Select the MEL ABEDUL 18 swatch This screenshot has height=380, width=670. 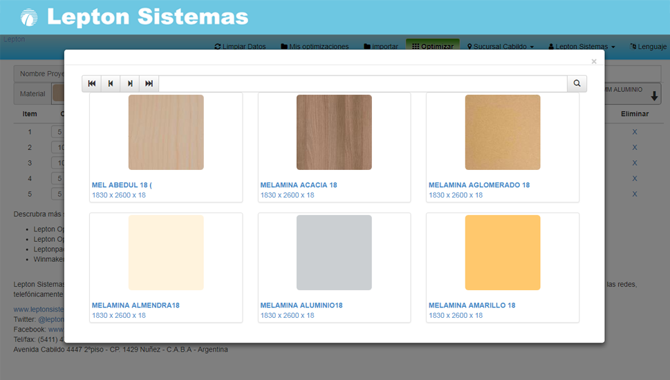click(166, 132)
